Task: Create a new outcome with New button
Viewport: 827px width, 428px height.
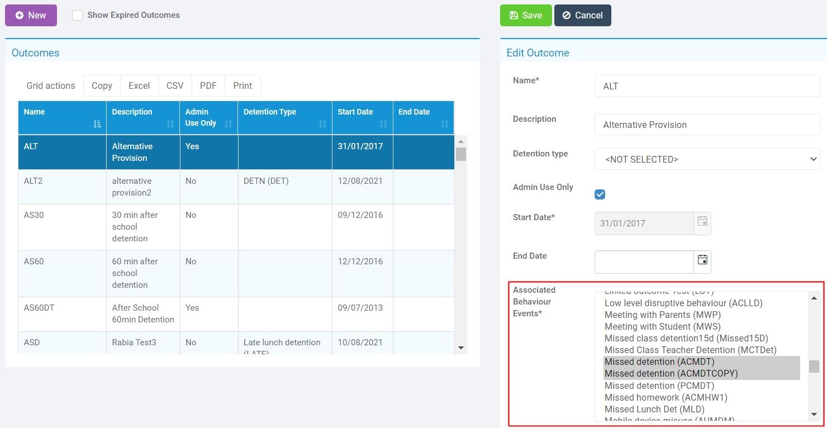Action: [31, 16]
